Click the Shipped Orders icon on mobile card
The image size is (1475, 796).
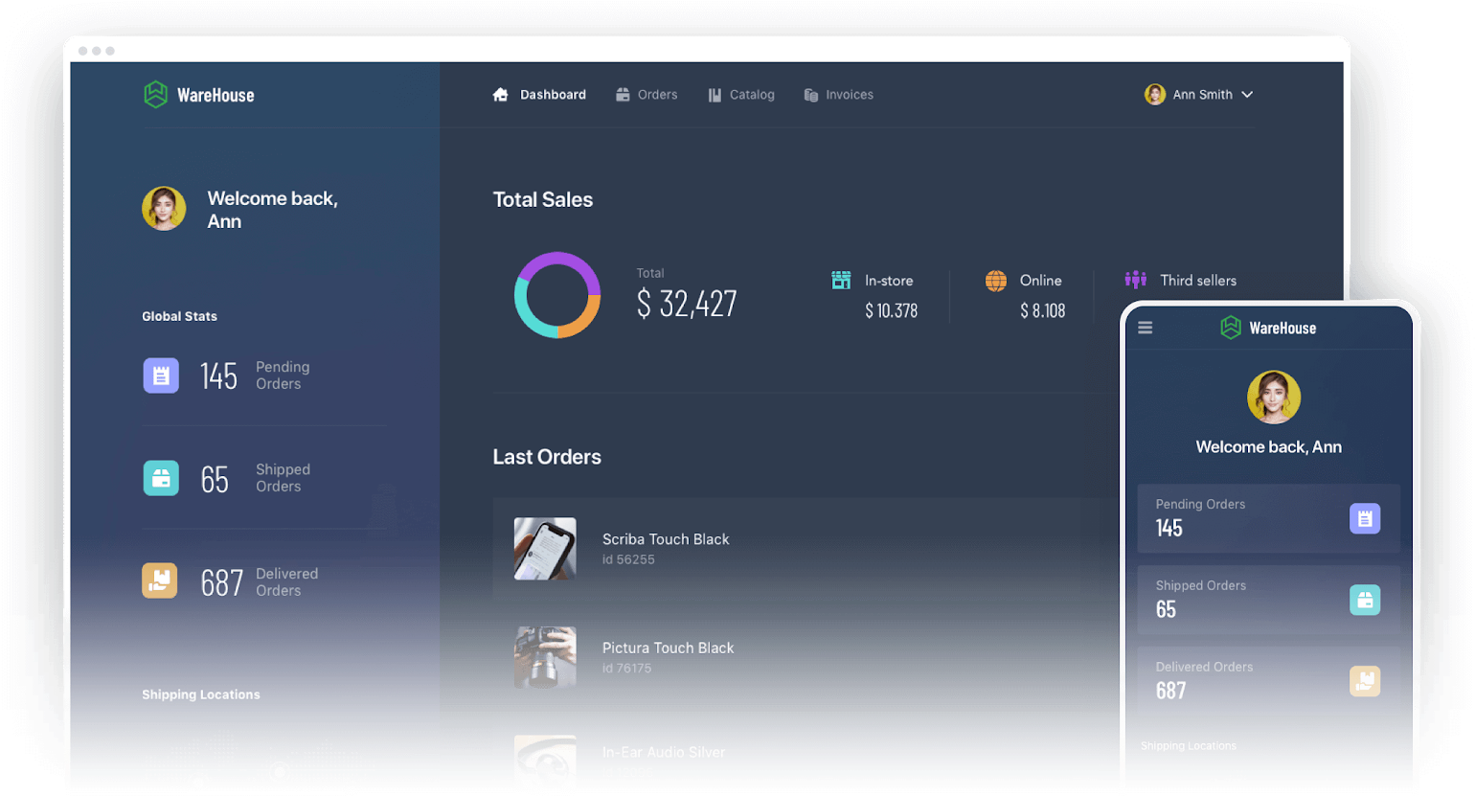(x=1365, y=600)
